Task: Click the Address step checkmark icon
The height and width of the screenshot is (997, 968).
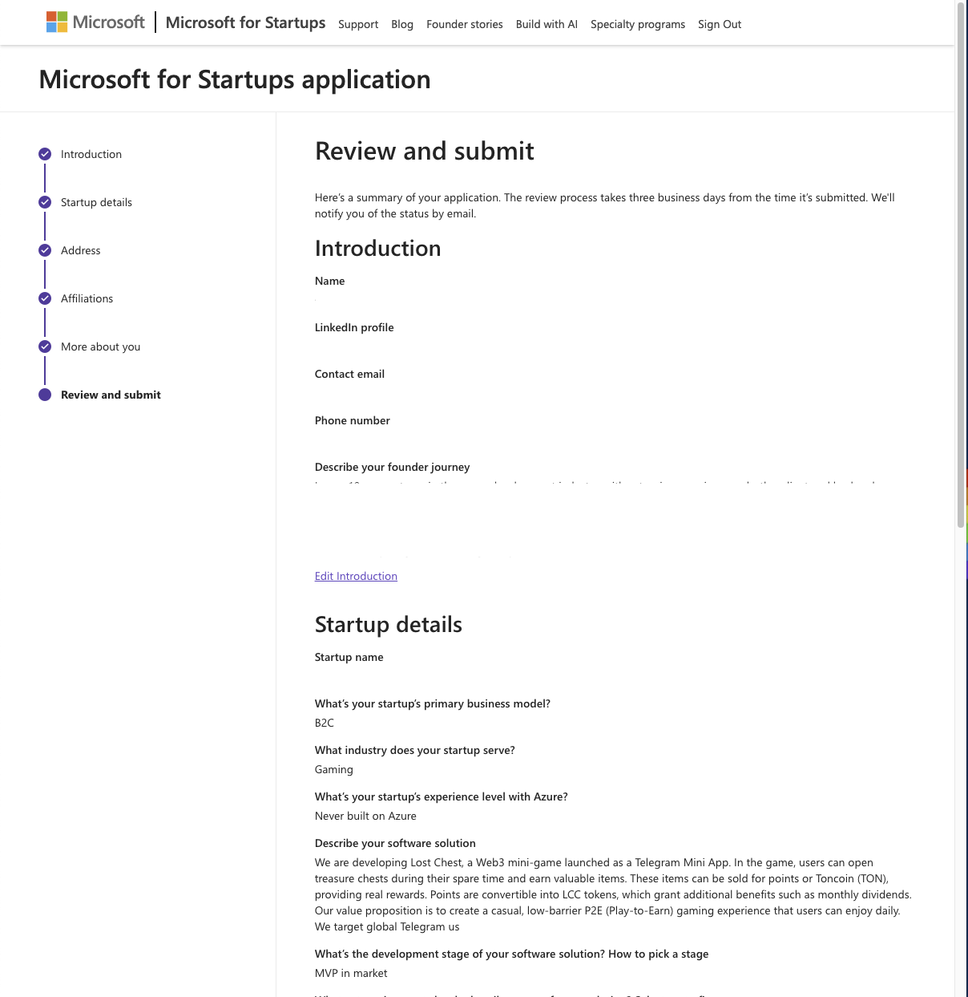Action: pyautogui.click(x=45, y=250)
